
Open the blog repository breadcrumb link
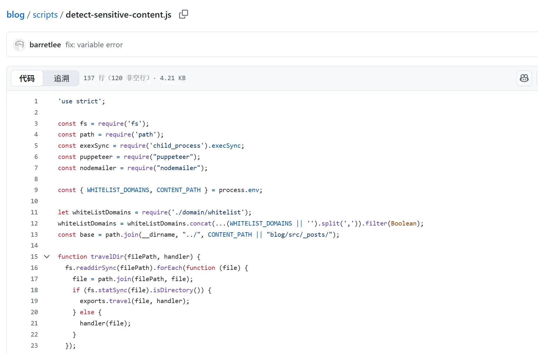click(16, 15)
